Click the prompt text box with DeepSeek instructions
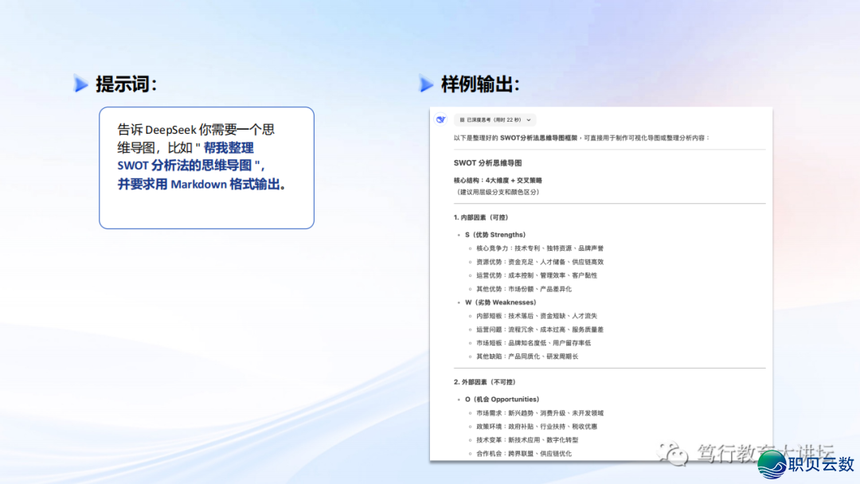The width and height of the screenshot is (860, 484). coord(206,167)
